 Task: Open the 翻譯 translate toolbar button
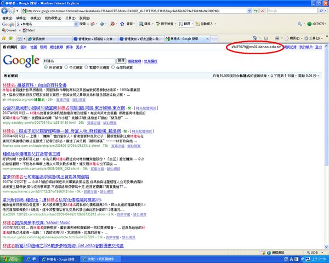(x=185, y=24)
